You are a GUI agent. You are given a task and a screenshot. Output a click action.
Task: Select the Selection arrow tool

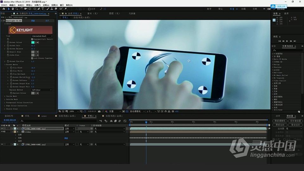9,9
